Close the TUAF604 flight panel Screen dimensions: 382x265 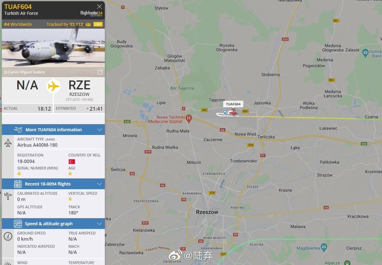coord(99,6)
